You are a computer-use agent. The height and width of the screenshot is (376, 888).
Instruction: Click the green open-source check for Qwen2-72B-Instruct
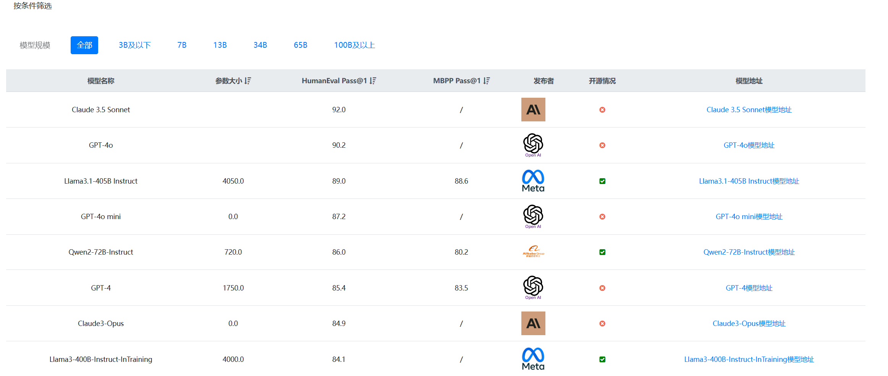[602, 252]
